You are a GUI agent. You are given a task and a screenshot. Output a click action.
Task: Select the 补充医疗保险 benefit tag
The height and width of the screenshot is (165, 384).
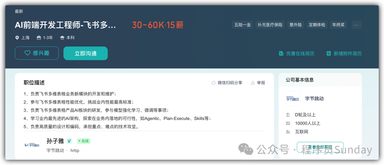(270, 25)
